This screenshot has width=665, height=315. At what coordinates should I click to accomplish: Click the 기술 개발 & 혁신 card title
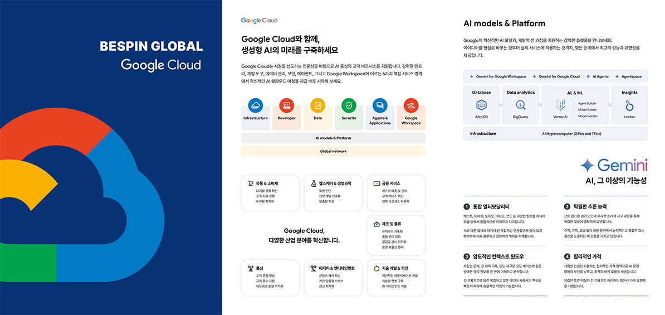[x=395, y=268]
